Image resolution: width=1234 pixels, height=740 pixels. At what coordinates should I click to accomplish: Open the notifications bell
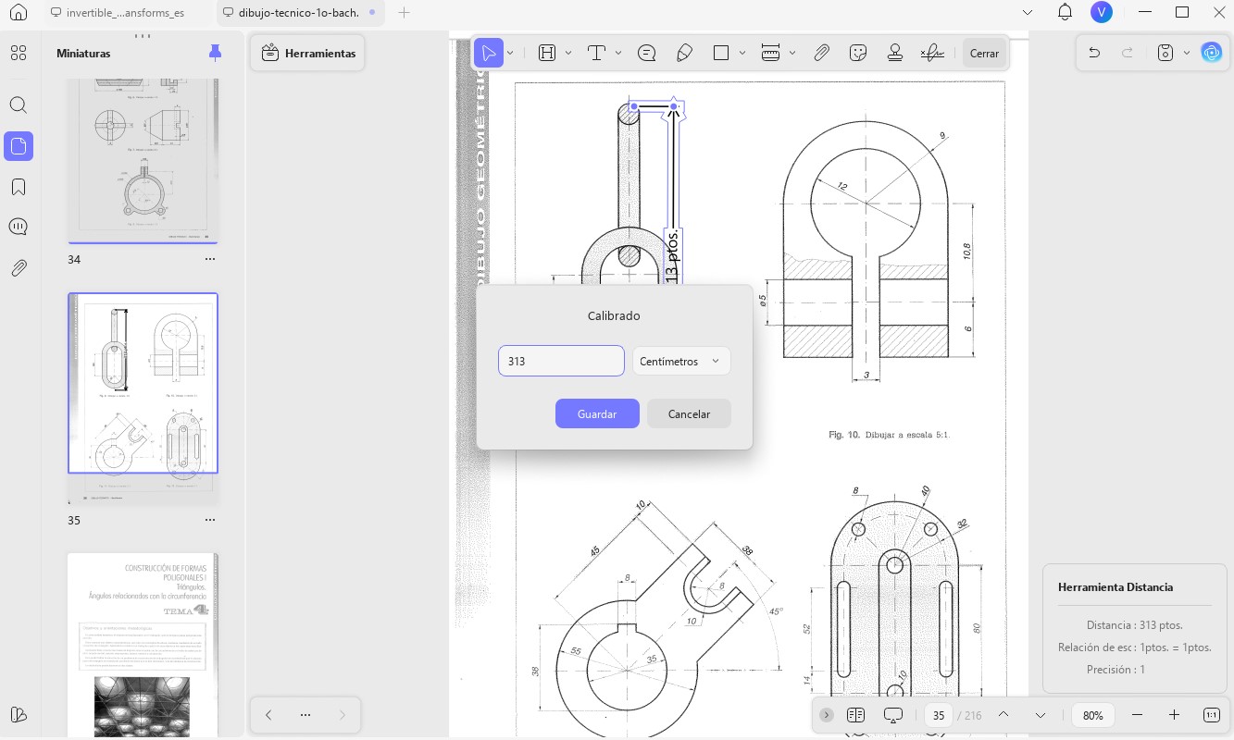(1065, 12)
